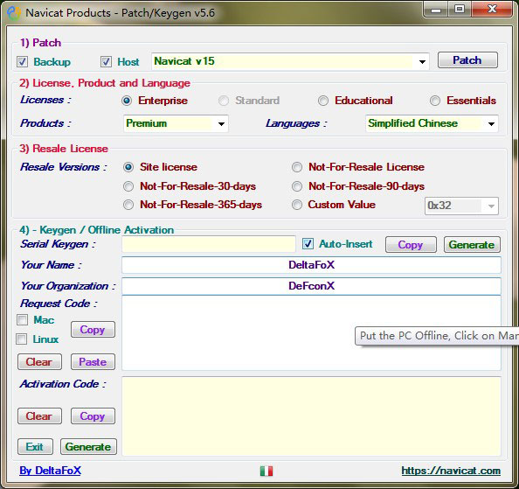Copy the Request Code

tap(93, 329)
